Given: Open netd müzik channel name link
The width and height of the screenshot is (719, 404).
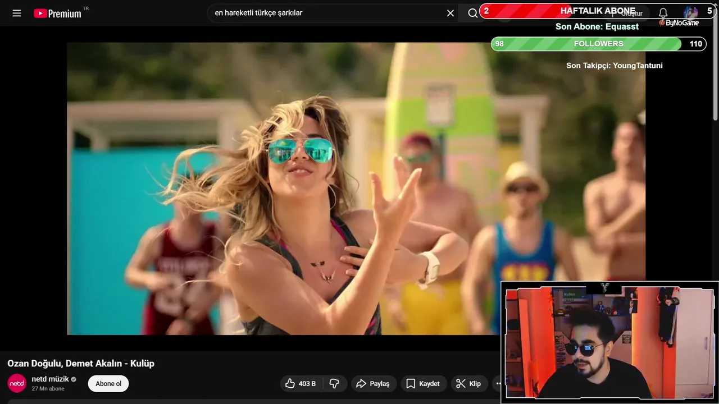Looking at the screenshot, I should (50, 379).
